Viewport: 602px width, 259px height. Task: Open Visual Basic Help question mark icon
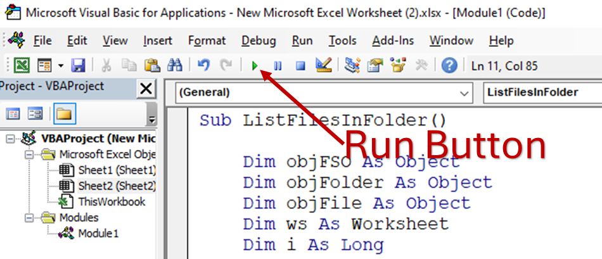point(449,66)
